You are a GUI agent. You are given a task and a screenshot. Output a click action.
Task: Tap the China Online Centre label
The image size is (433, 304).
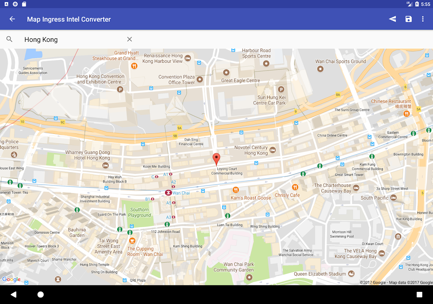click(x=332, y=135)
